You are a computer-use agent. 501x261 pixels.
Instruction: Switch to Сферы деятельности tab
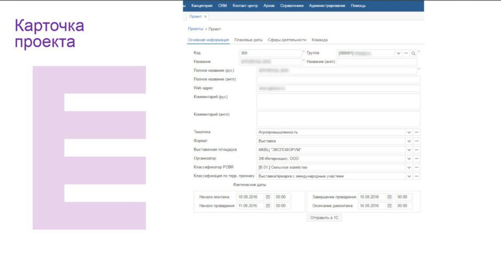click(287, 40)
